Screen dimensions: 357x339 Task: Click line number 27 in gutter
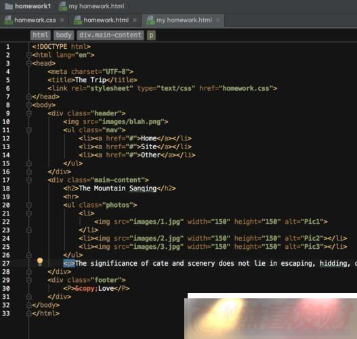coord(6,264)
